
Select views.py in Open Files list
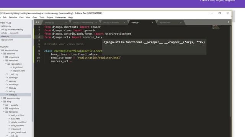5,37
